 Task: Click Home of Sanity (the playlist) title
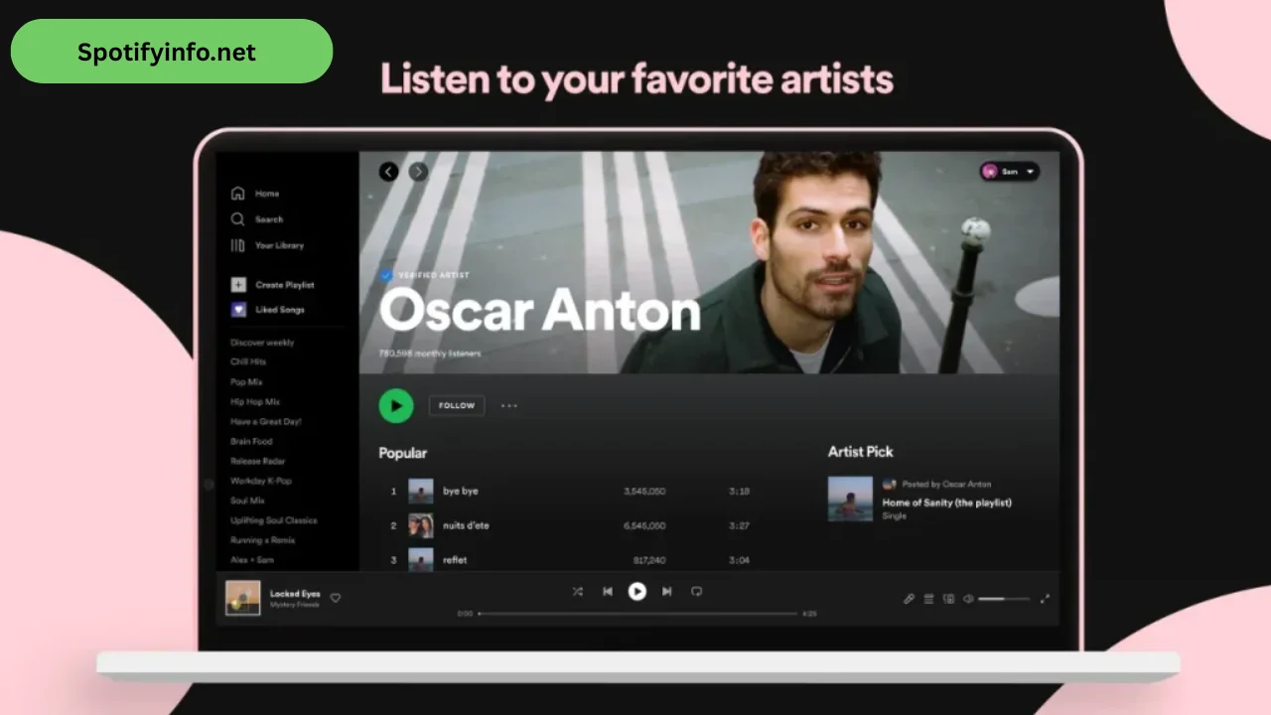coord(947,502)
